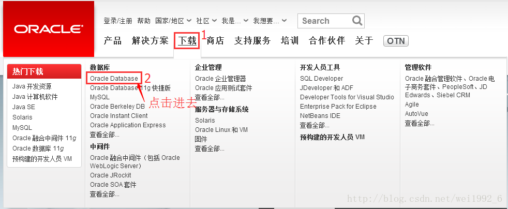Expand the 我想要… dropdown
Image resolution: width=508 pixels, height=209 pixels.
pos(270,21)
